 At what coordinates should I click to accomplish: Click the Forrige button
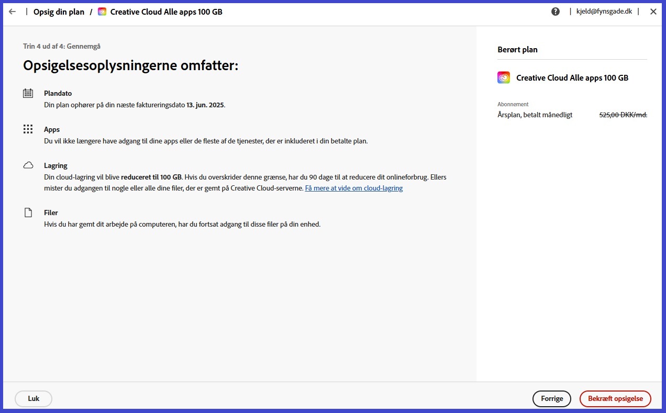pyautogui.click(x=552, y=398)
